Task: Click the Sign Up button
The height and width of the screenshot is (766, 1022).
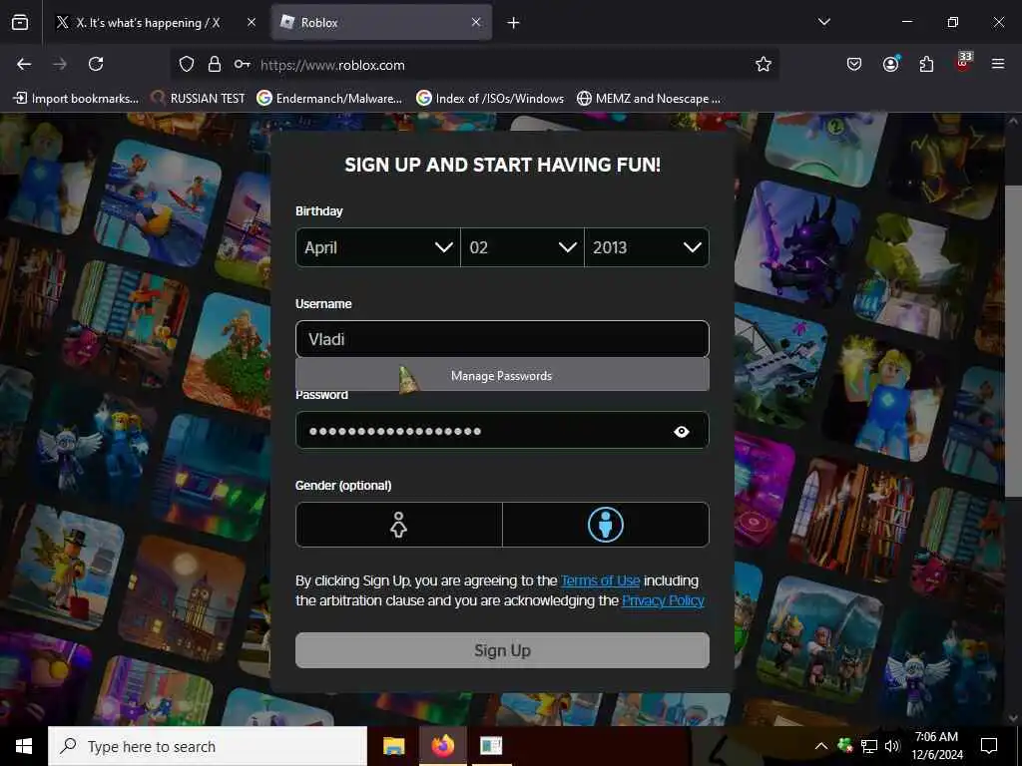Action: coord(502,650)
